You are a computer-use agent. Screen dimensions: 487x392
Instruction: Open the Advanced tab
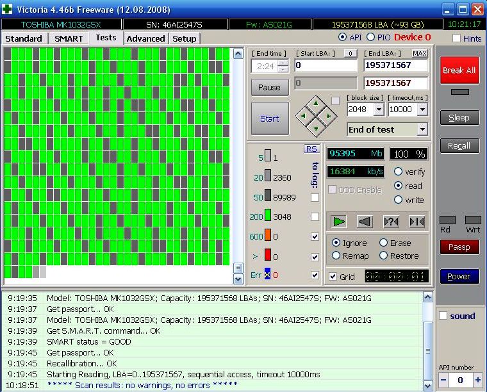pyautogui.click(x=145, y=38)
